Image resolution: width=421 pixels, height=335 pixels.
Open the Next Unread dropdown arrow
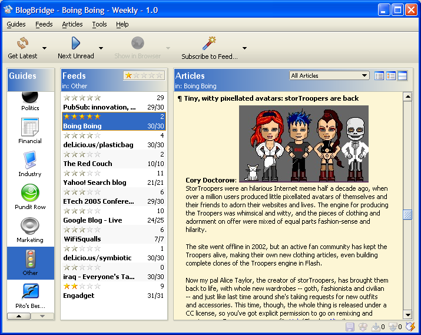(x=101, y=48)
